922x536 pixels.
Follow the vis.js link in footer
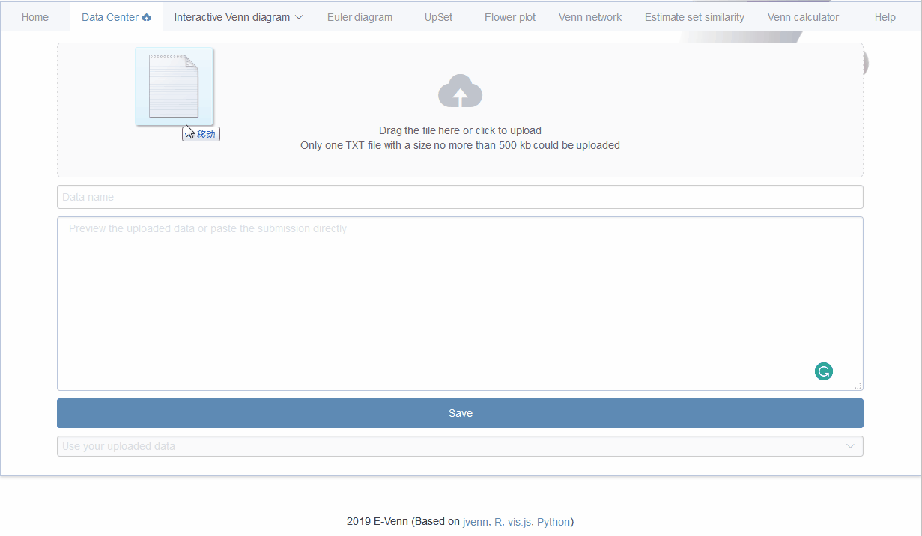519,522
